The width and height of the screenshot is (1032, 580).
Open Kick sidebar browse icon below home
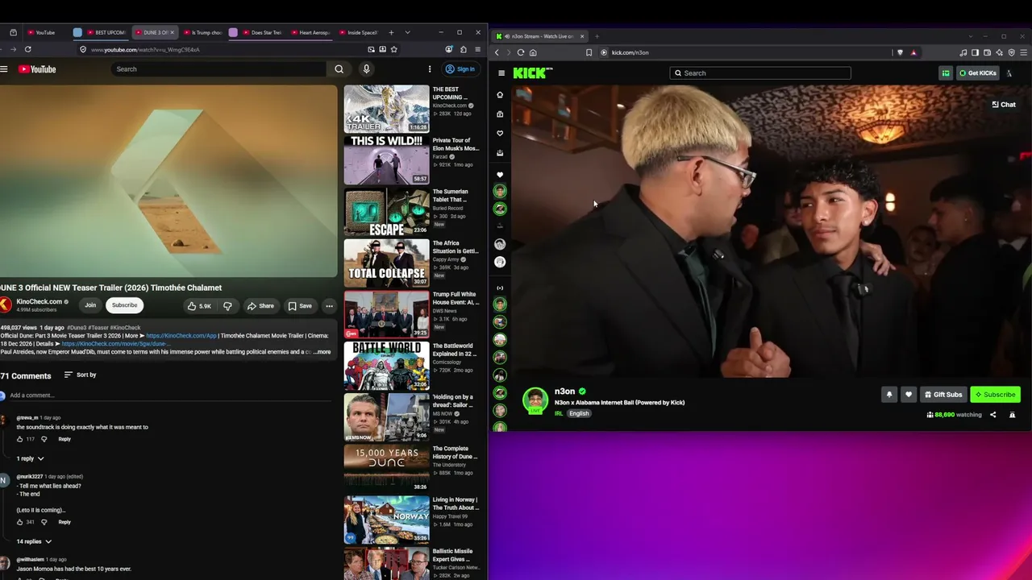[500, 114]
